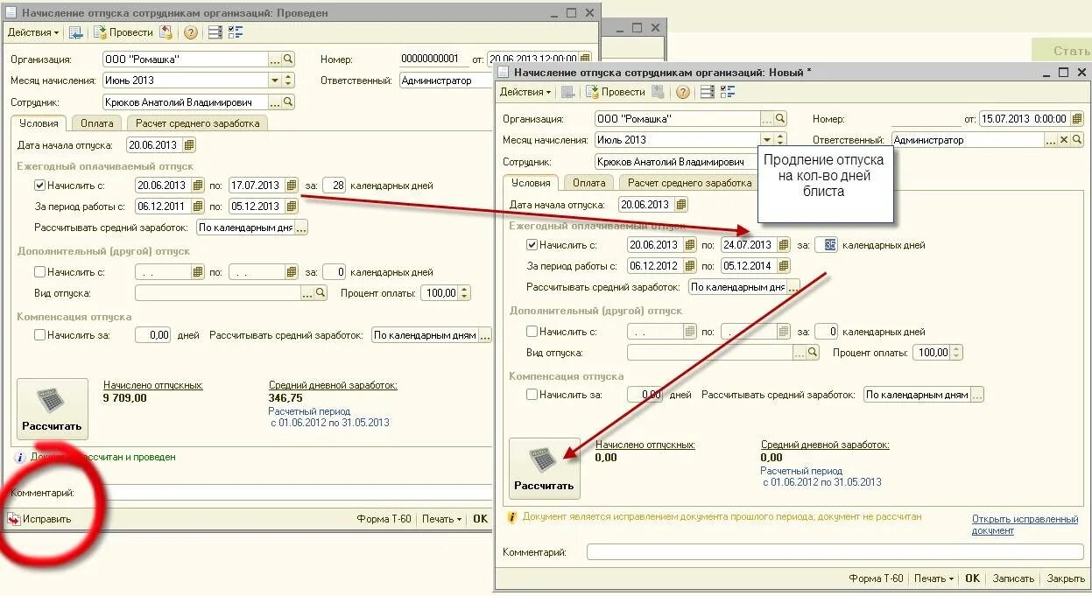
Task: Open compensation average earnings selector in Проведен window
Action: [485, 335]
